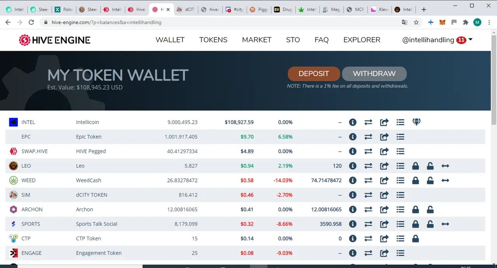The height and width of the screenshot is (268, 497).
Task: Open a new browser tab
Action: coord(424,9)
